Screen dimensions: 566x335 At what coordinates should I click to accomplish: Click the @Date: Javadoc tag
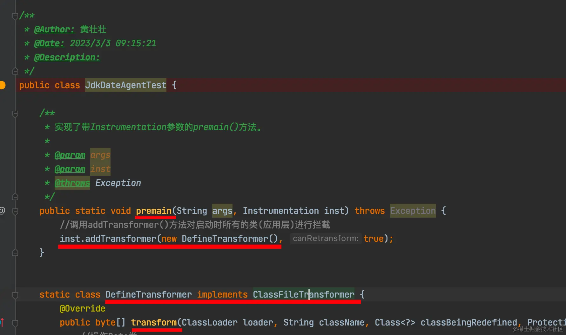(49, 43)
